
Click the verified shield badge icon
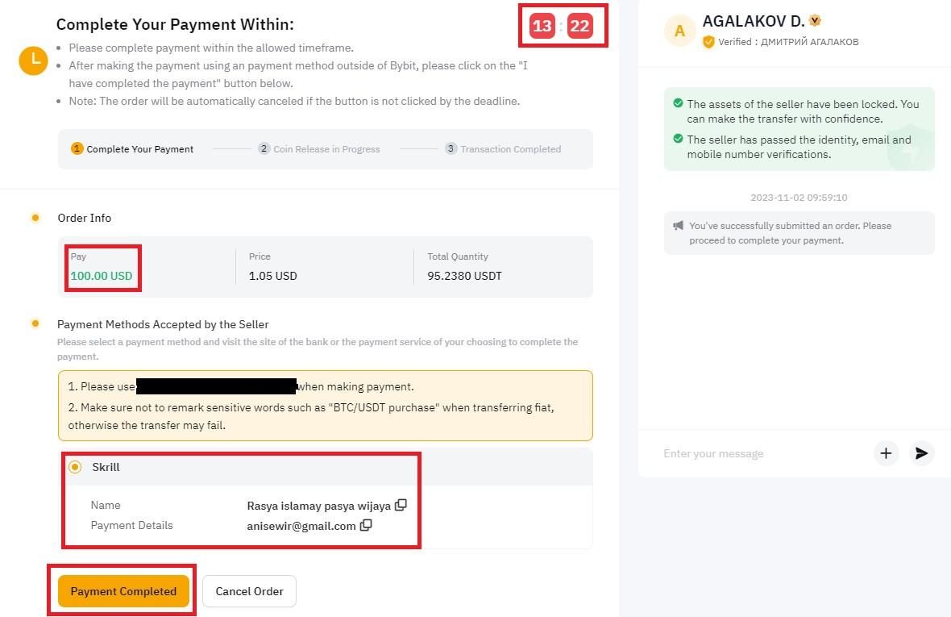point(708,42)
